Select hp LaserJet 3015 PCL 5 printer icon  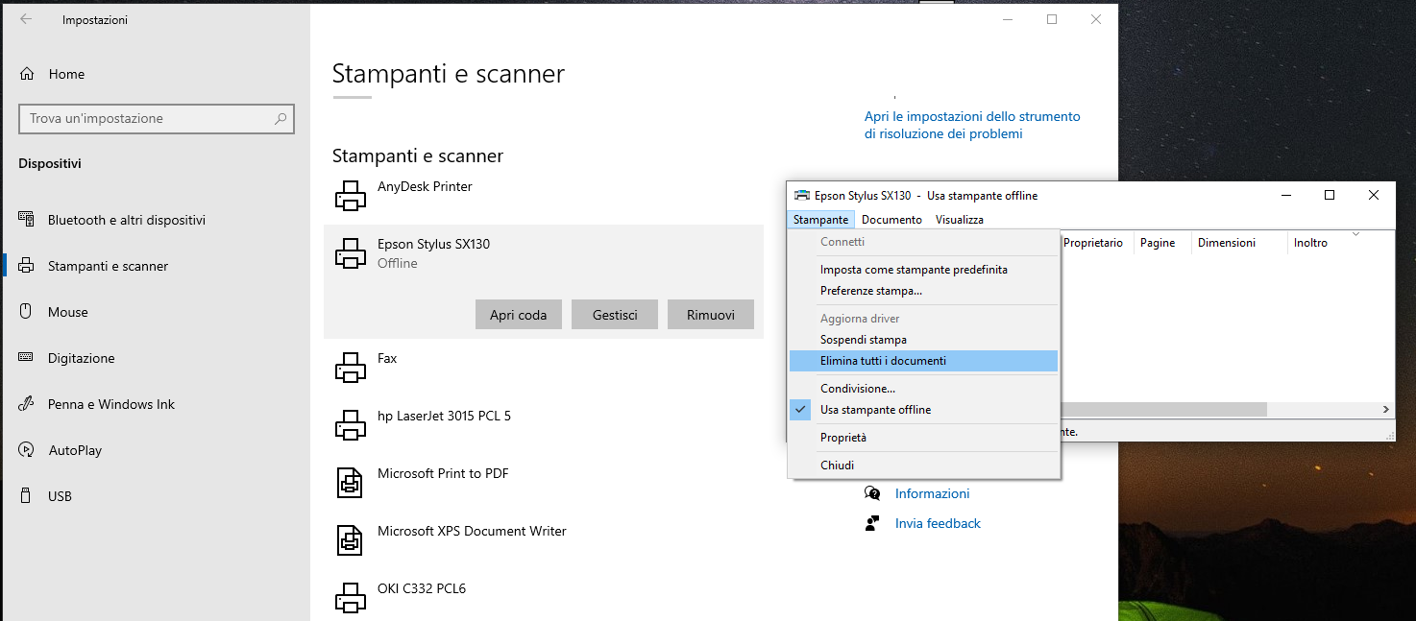351,425
